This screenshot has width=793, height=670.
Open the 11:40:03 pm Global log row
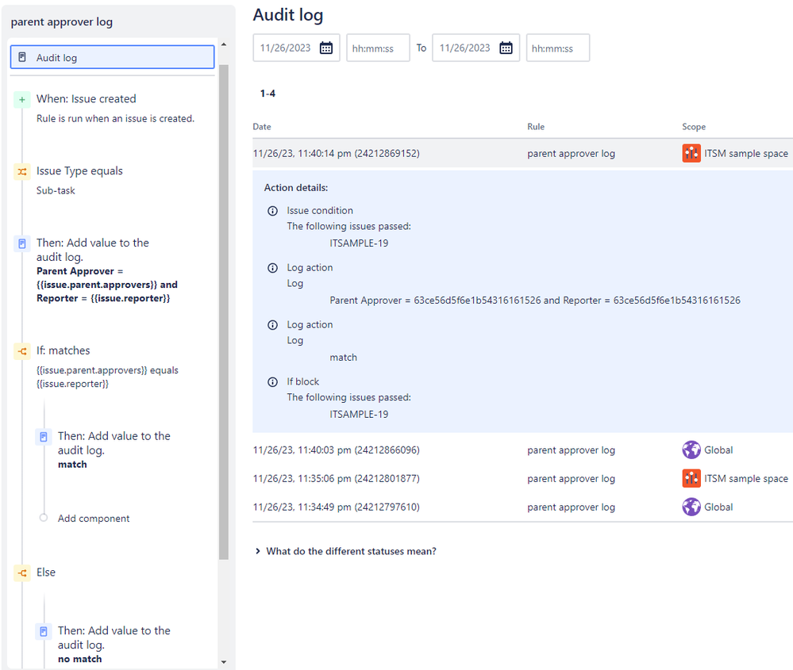[x=522, y=450]
